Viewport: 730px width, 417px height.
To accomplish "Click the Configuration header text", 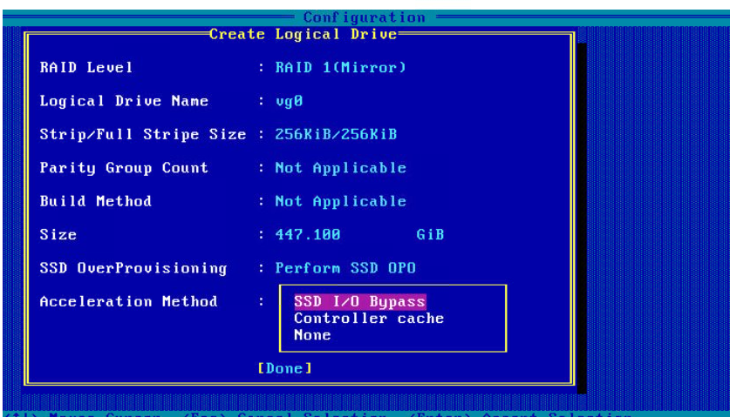I will (364, 17).
